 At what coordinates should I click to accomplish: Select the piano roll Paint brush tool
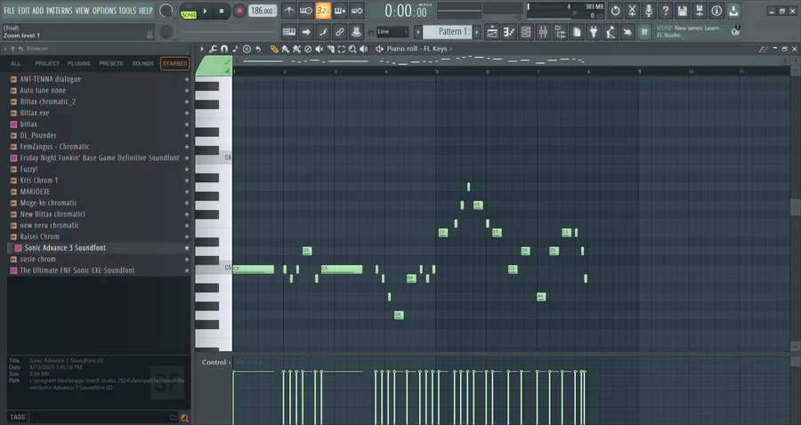286,49
